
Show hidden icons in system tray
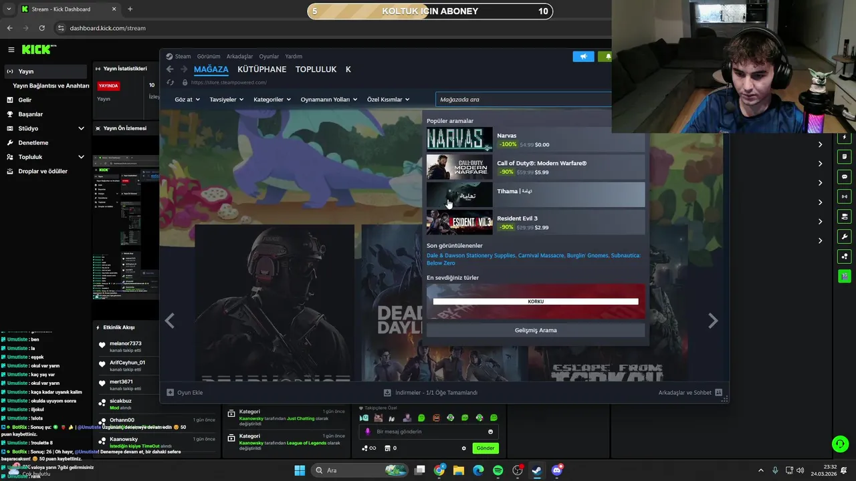point(762,470)
